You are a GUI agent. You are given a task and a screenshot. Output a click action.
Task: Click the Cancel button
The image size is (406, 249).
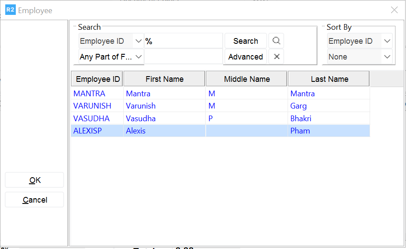tap(35, 200)
